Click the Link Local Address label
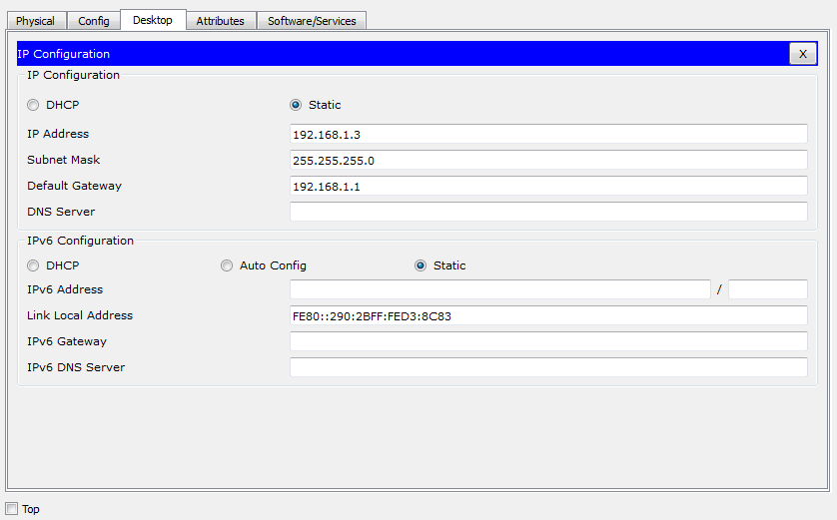Screen dimensions: 837x520 tap(80, 315)
